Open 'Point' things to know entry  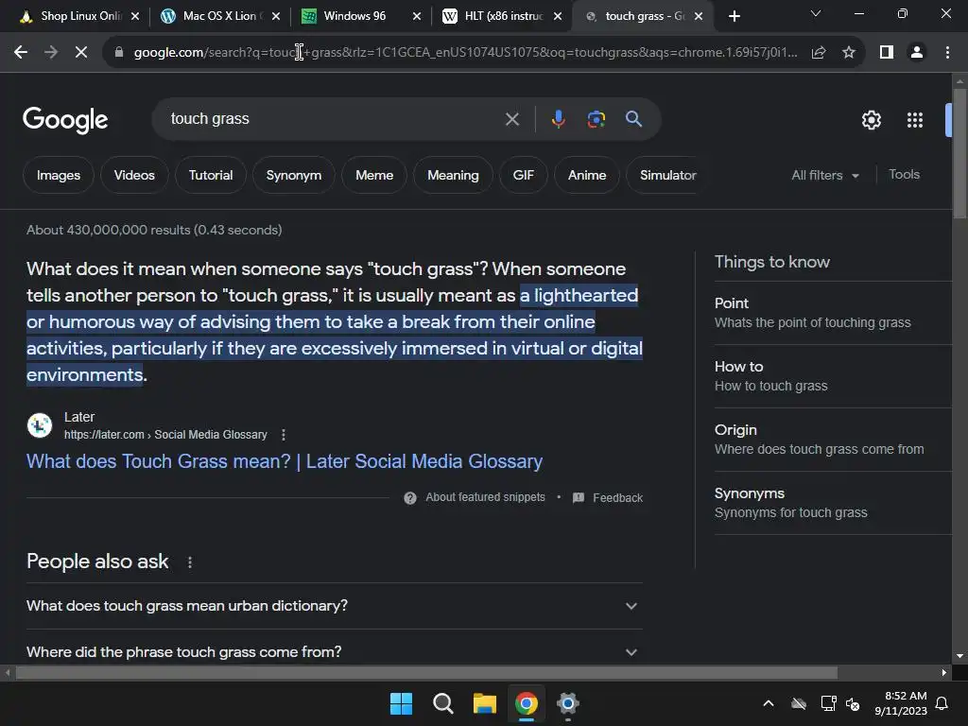[833, 313]
